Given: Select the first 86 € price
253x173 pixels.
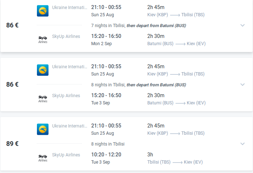Looking at the screenshot, I should pyautogui.click(x=13, y=25).
